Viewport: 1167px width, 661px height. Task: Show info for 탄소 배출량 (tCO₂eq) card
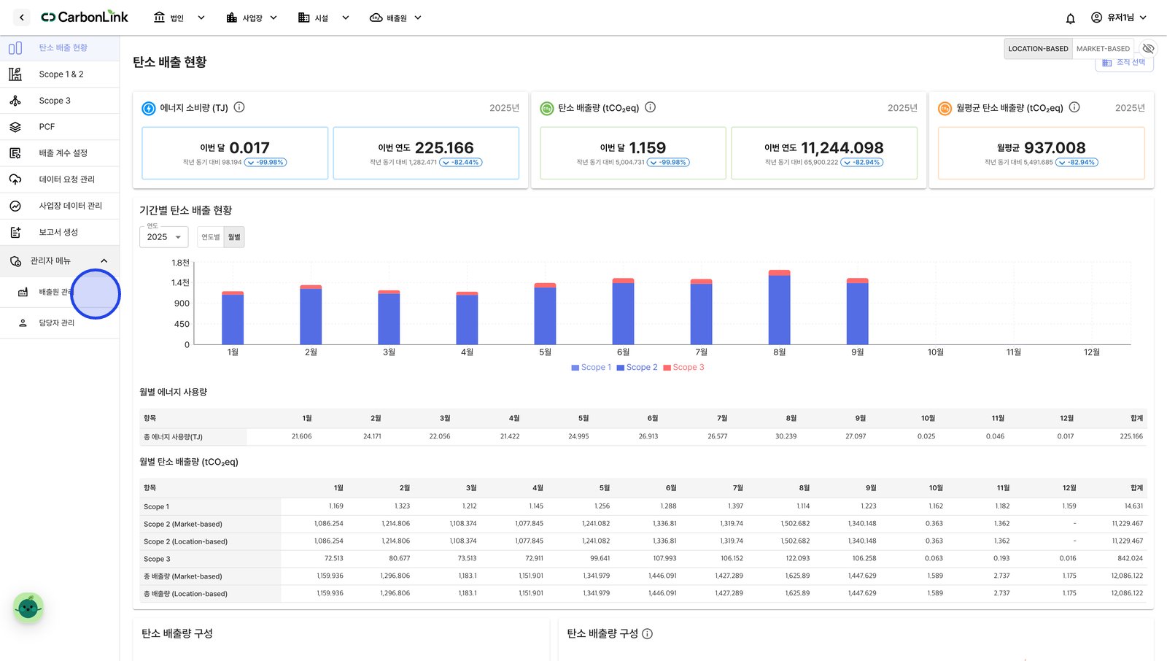[651, 107]
